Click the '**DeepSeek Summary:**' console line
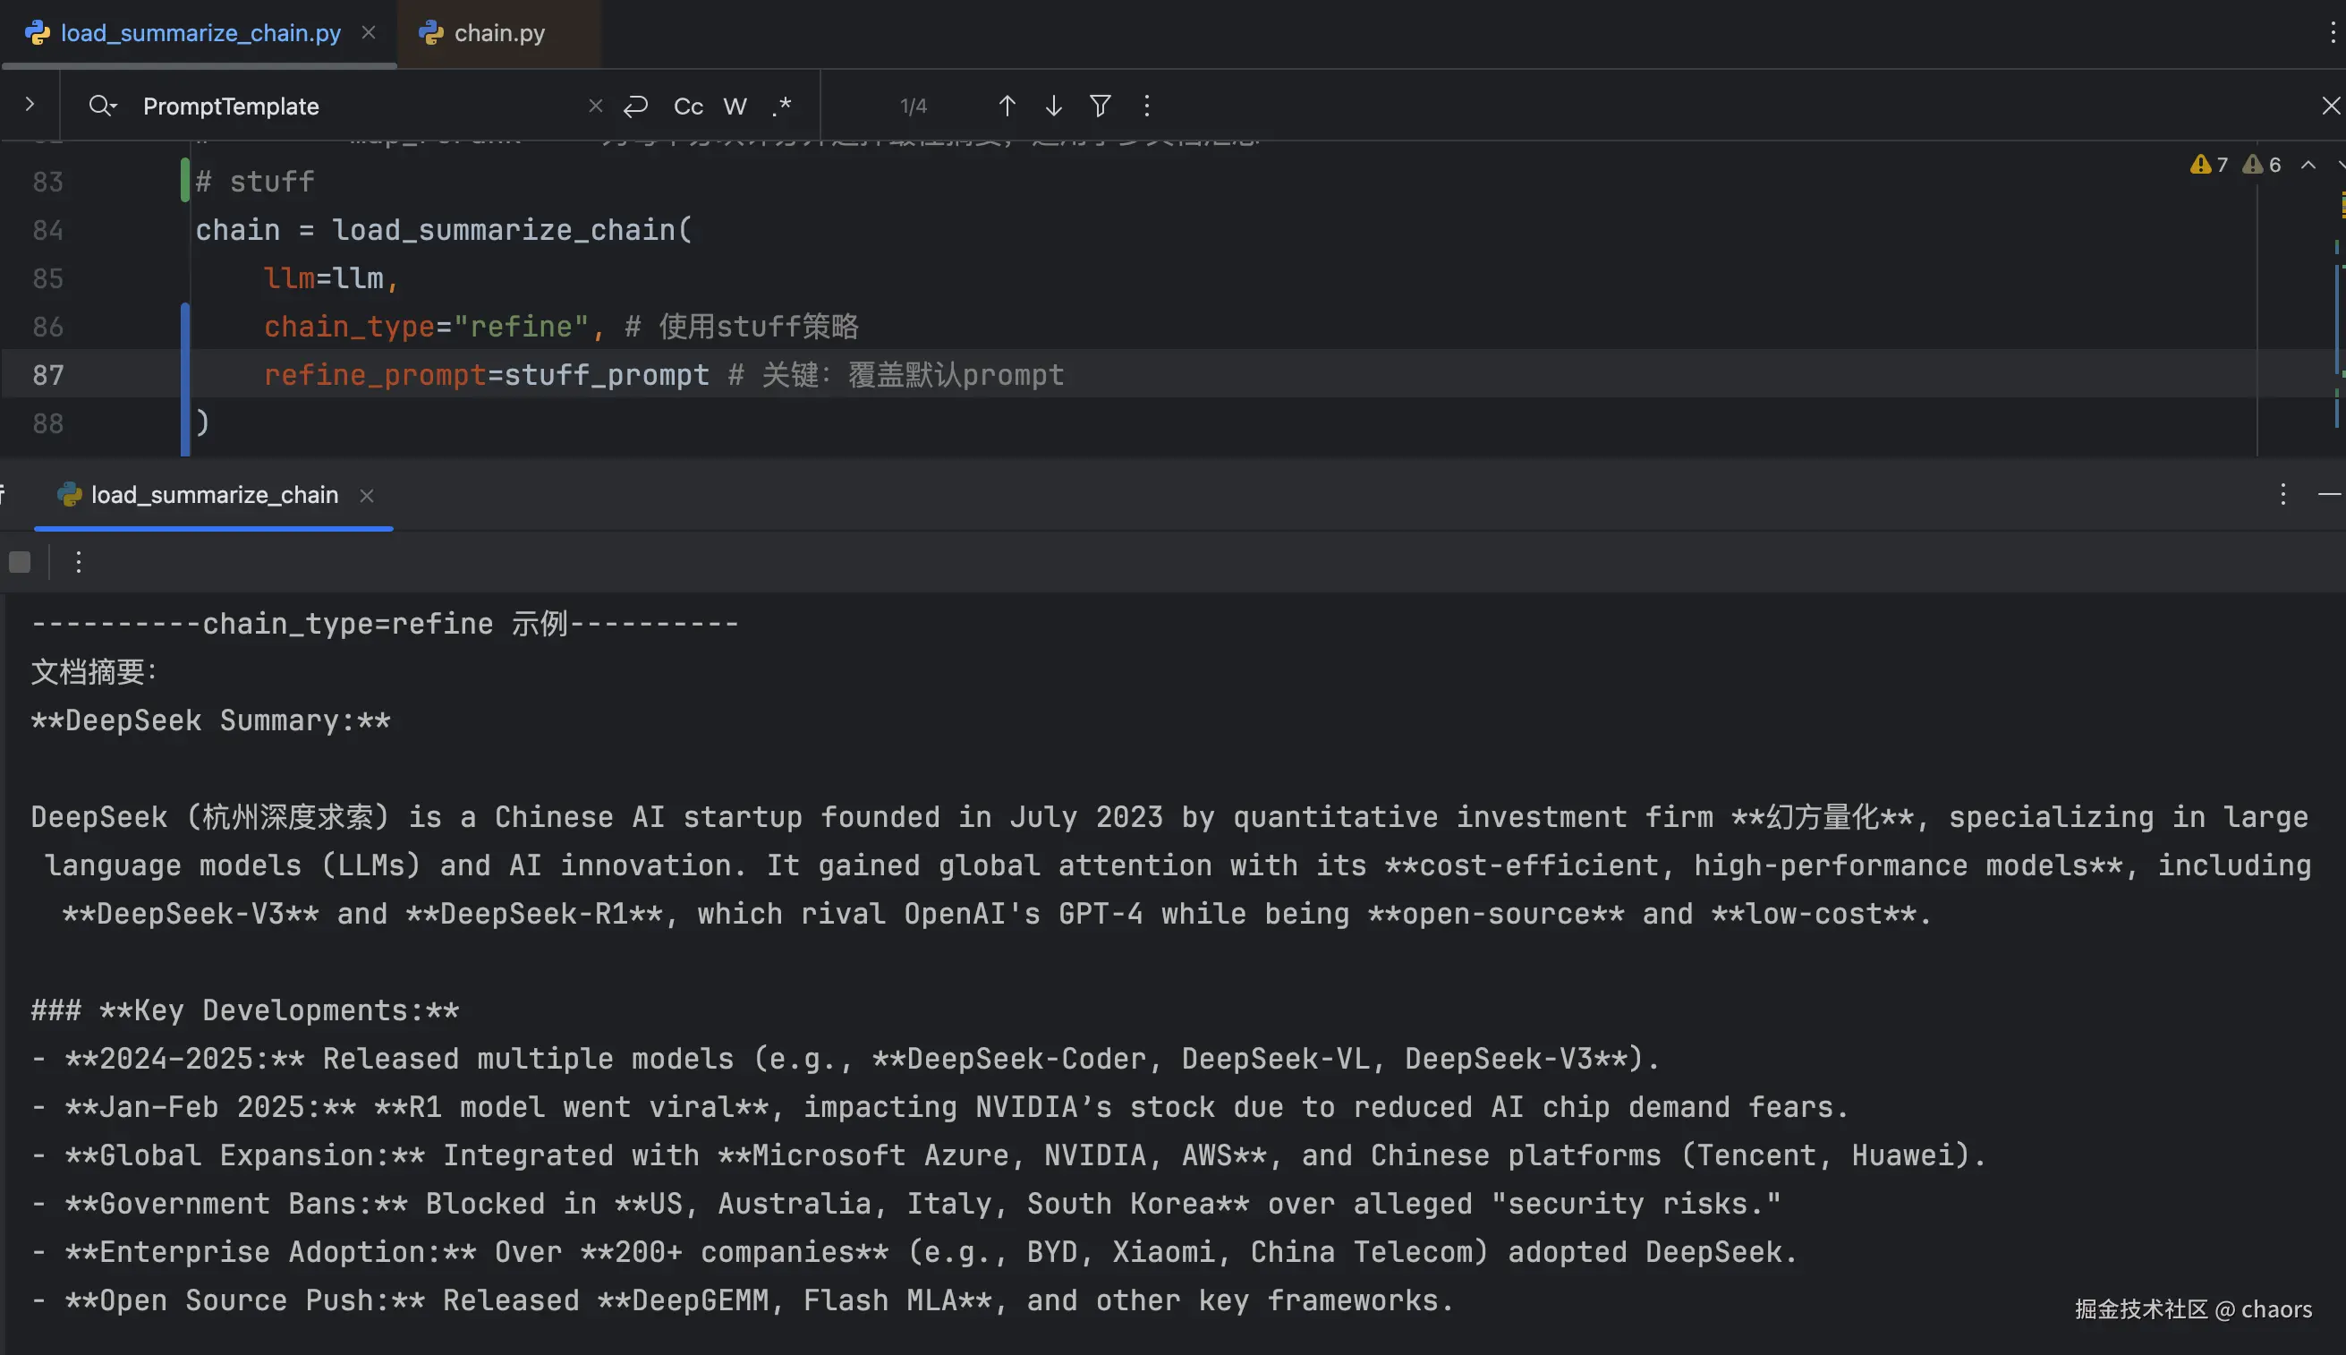The image size is (2346, 1355). point(210,720)
